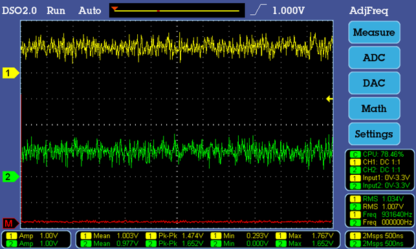Click the green 2 badge beside Min 0.000V
The width and height of the screenshot is (416, 249).
216,243
